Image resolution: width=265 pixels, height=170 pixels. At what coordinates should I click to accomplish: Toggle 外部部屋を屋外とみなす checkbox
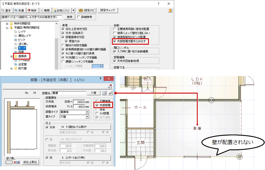[115, 41]
